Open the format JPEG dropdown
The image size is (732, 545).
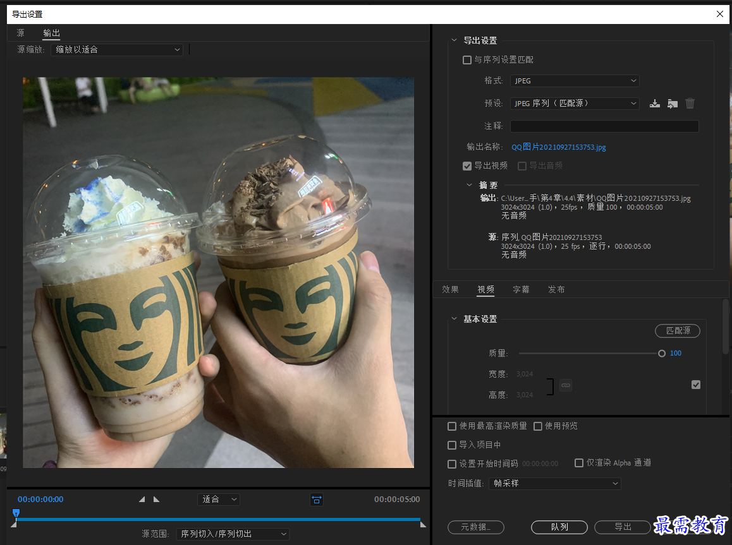(575, 81)
